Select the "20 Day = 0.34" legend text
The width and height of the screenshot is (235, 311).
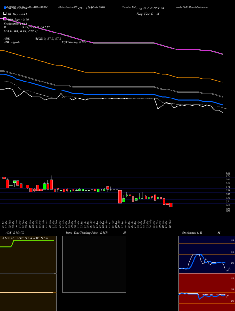pyautogui.click(x=17, y=8)
